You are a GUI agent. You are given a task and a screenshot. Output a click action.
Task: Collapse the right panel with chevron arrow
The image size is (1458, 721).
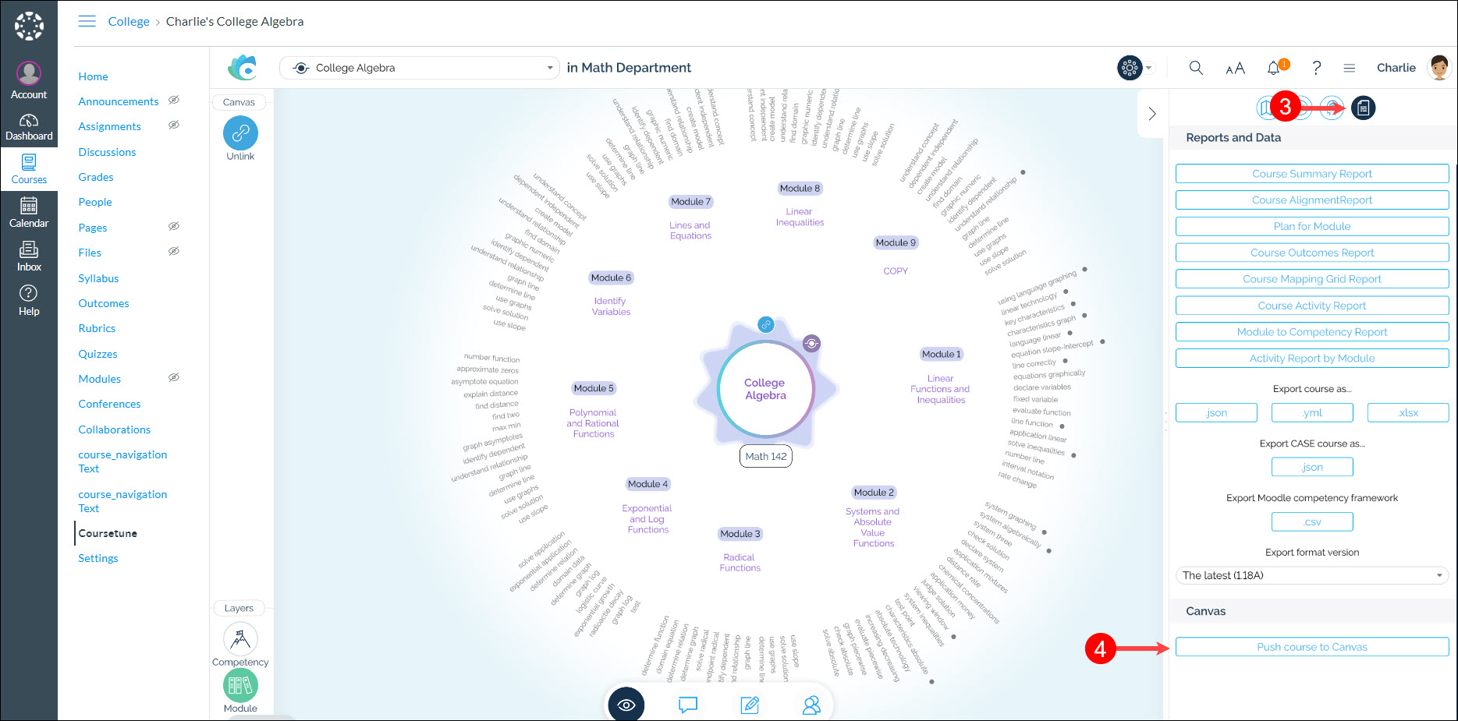1152,114
